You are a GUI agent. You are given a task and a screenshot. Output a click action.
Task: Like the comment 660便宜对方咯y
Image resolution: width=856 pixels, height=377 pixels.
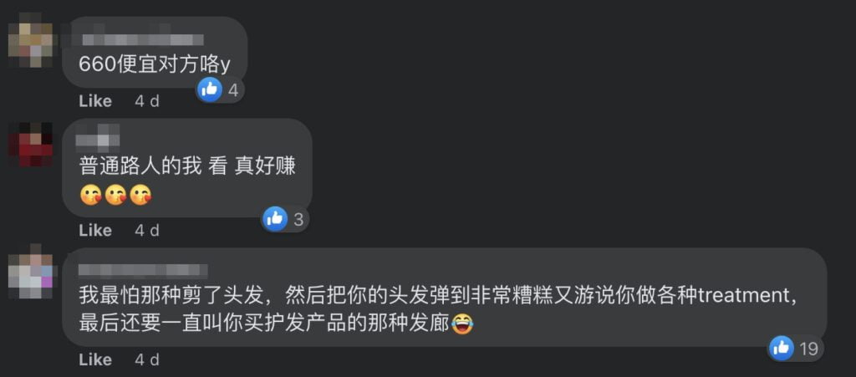coord(95,101)
